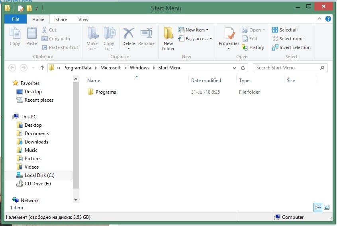
Task: Open the Move to command
Action: click(92, 39)
